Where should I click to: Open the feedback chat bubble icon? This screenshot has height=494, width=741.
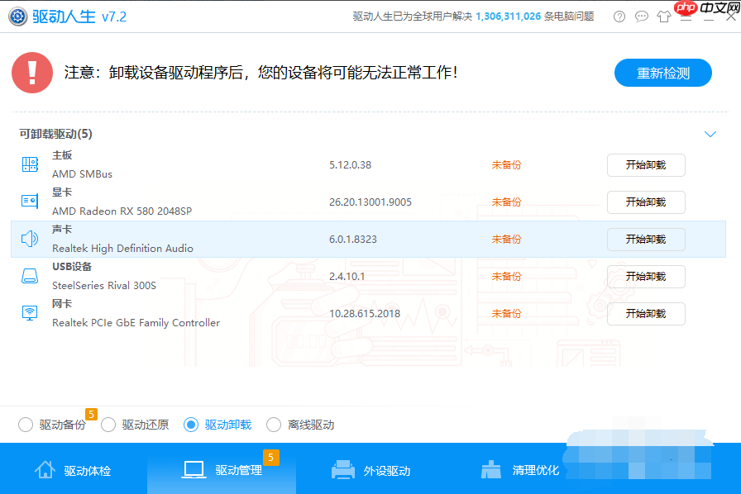(x=641, y=17)
